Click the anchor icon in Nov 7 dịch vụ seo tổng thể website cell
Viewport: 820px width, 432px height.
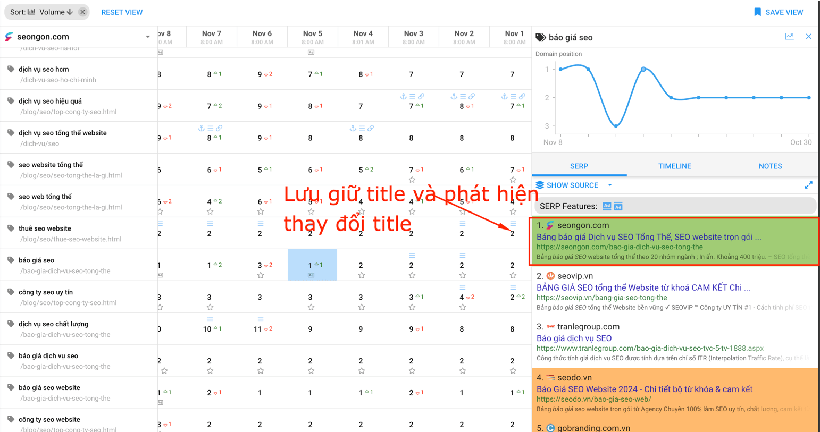click(x=201, y=128)
